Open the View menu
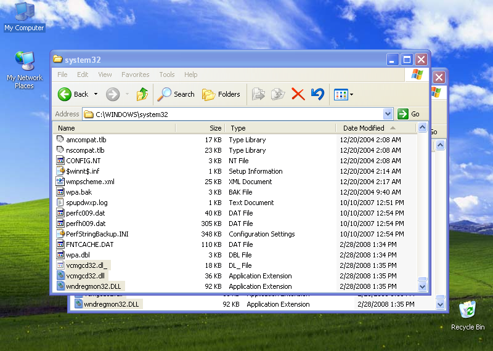The height and width of the screenshot is (351, 493). click(x=105, y=75)
